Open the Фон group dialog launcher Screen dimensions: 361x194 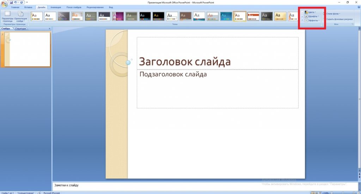click(x=352, y=24)
